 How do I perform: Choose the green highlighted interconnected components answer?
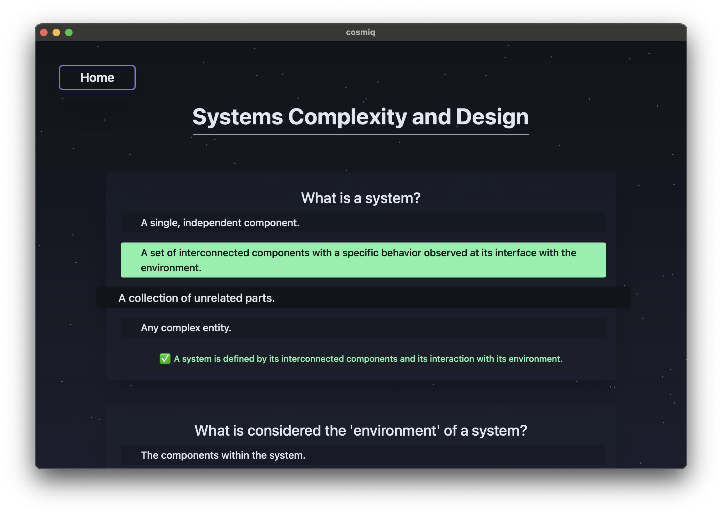pos(363,260)
